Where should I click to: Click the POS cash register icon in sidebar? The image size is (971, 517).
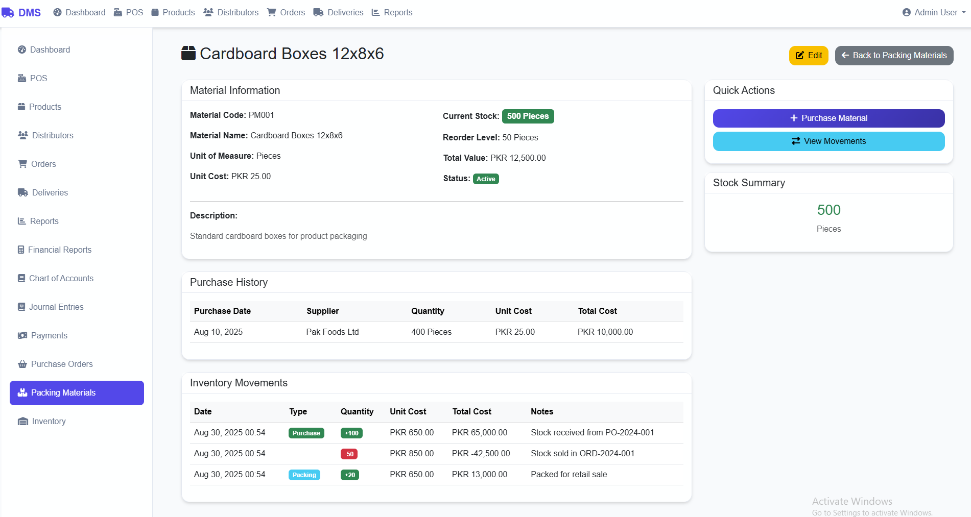coord(22,78)
